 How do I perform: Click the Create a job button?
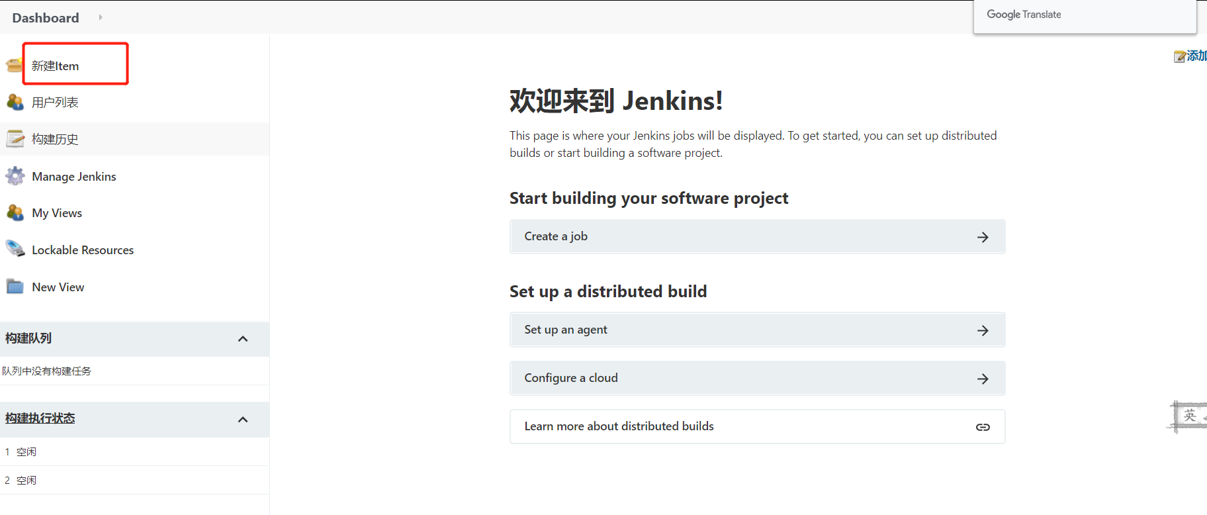[757, 236]
